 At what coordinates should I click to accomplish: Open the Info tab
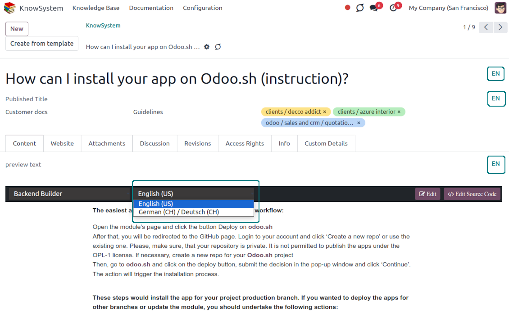pos(284,143)
